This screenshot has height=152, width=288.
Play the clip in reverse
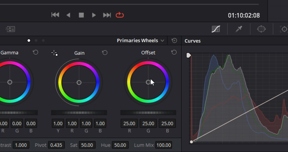(x=68, y=15)
